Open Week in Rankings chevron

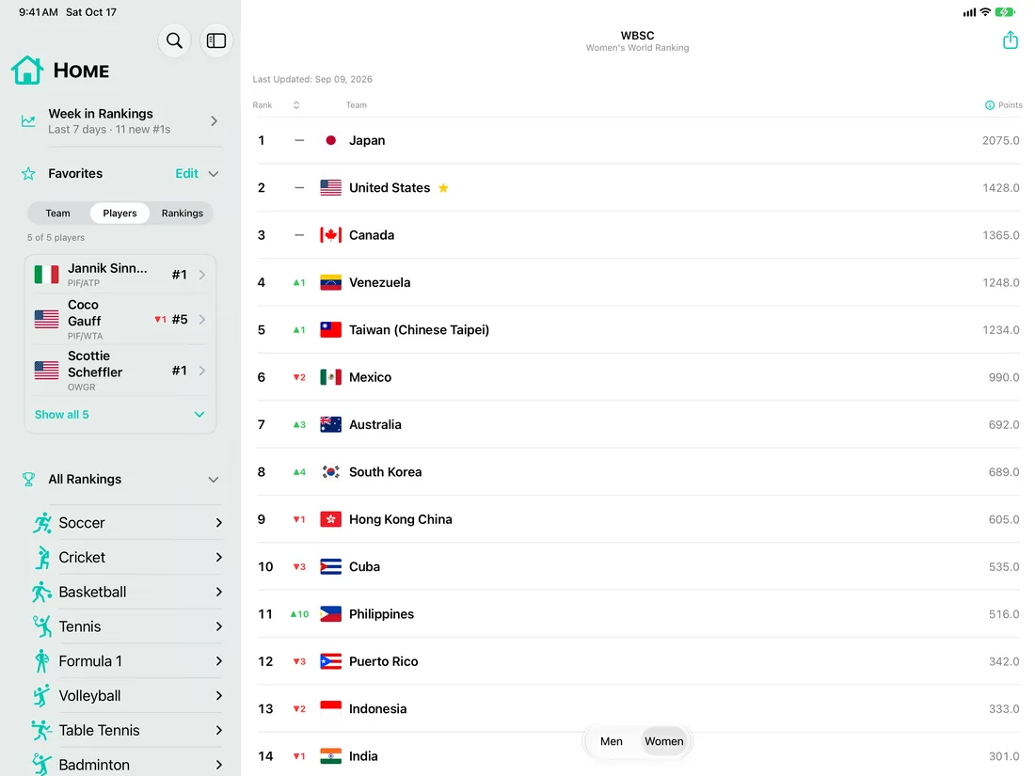pyautogui.click(x=214, y=121)
